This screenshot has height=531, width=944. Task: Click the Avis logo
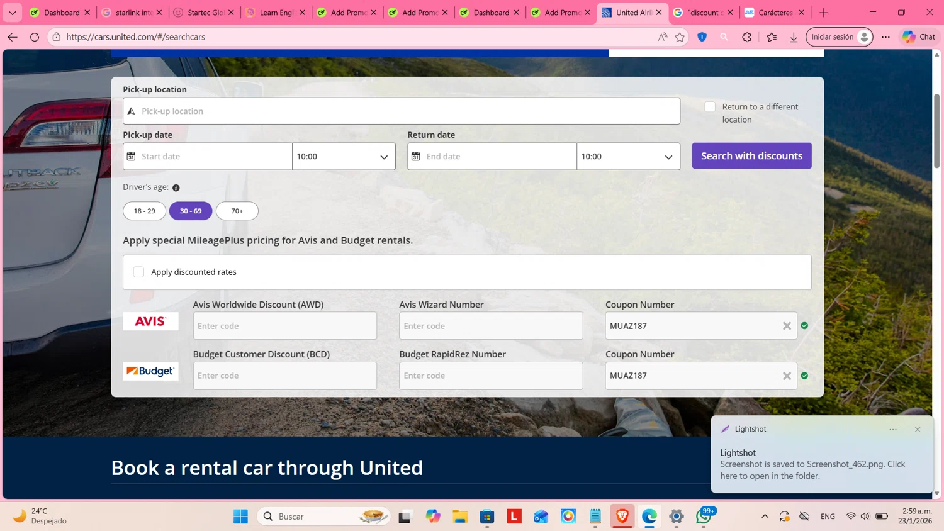click(x=150, y=321)
